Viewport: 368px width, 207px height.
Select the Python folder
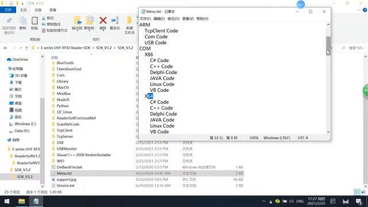60,106
